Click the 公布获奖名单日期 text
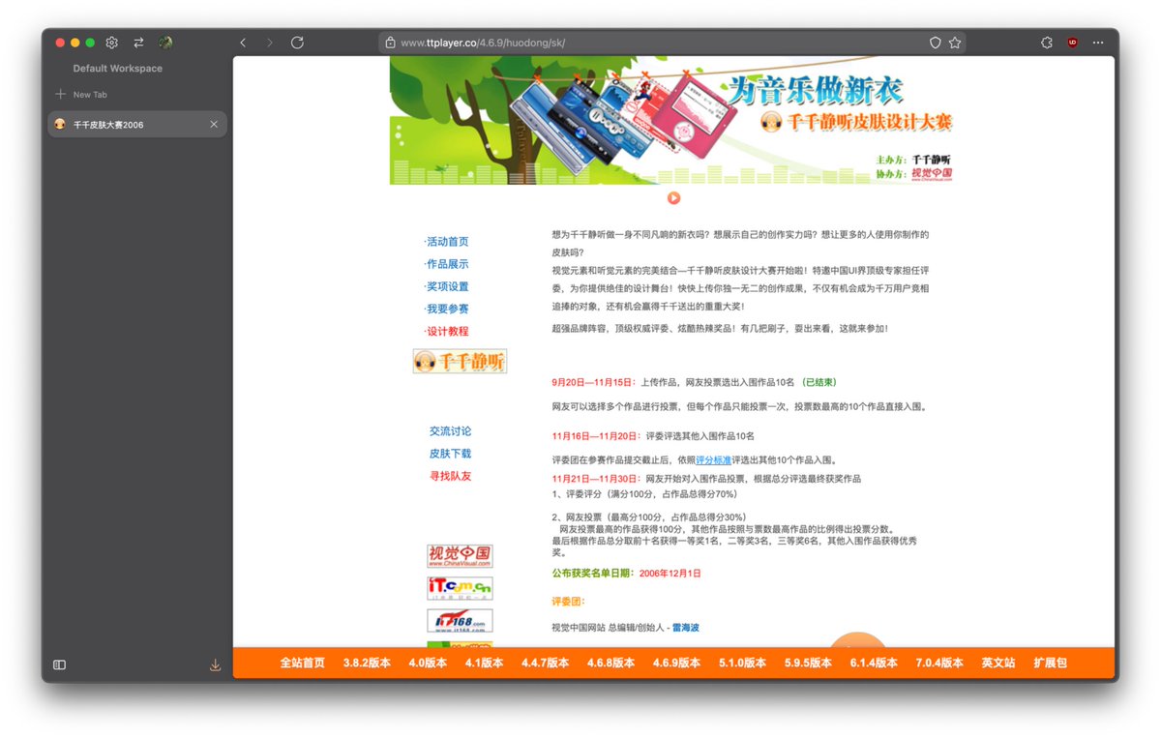Screen dimensions: 1161x738 click(593, 574)
